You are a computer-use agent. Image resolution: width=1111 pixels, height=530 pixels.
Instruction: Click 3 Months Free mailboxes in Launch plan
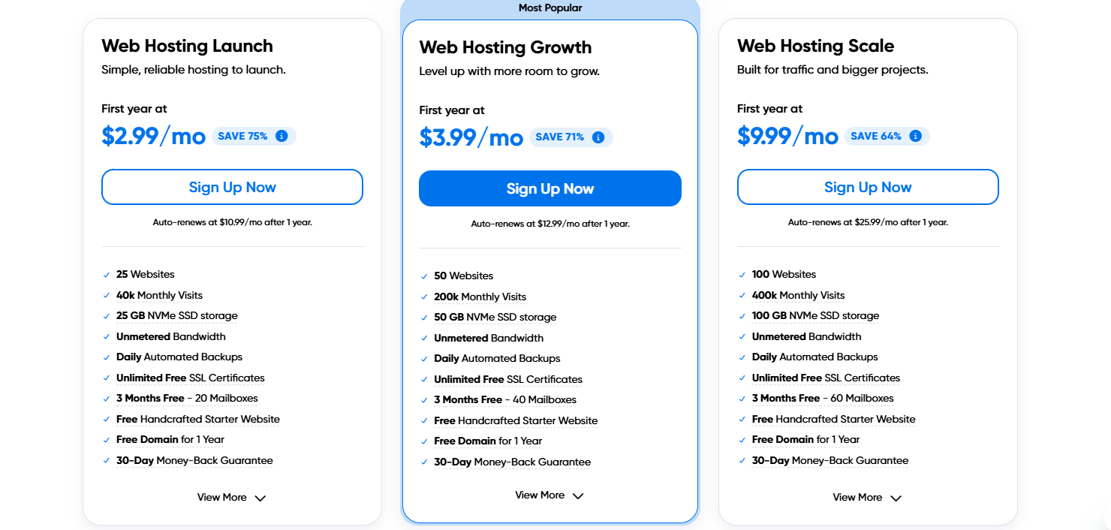187,398
